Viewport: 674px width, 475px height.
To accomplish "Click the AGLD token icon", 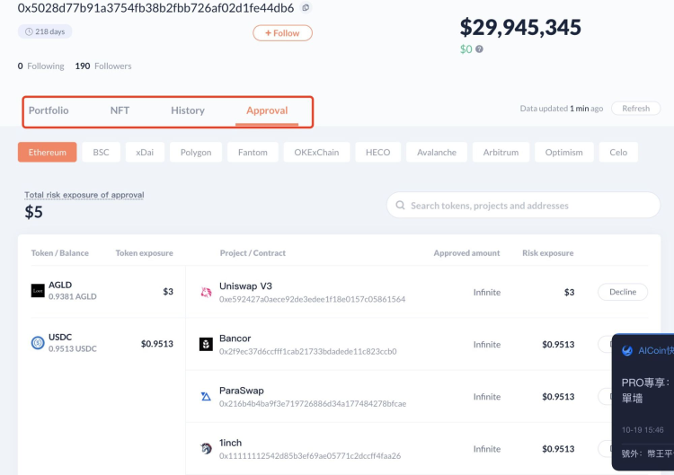I will tap(38, 291).
